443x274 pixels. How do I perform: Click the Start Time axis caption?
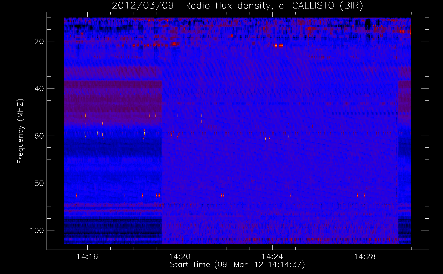click(x=237, y=265)
